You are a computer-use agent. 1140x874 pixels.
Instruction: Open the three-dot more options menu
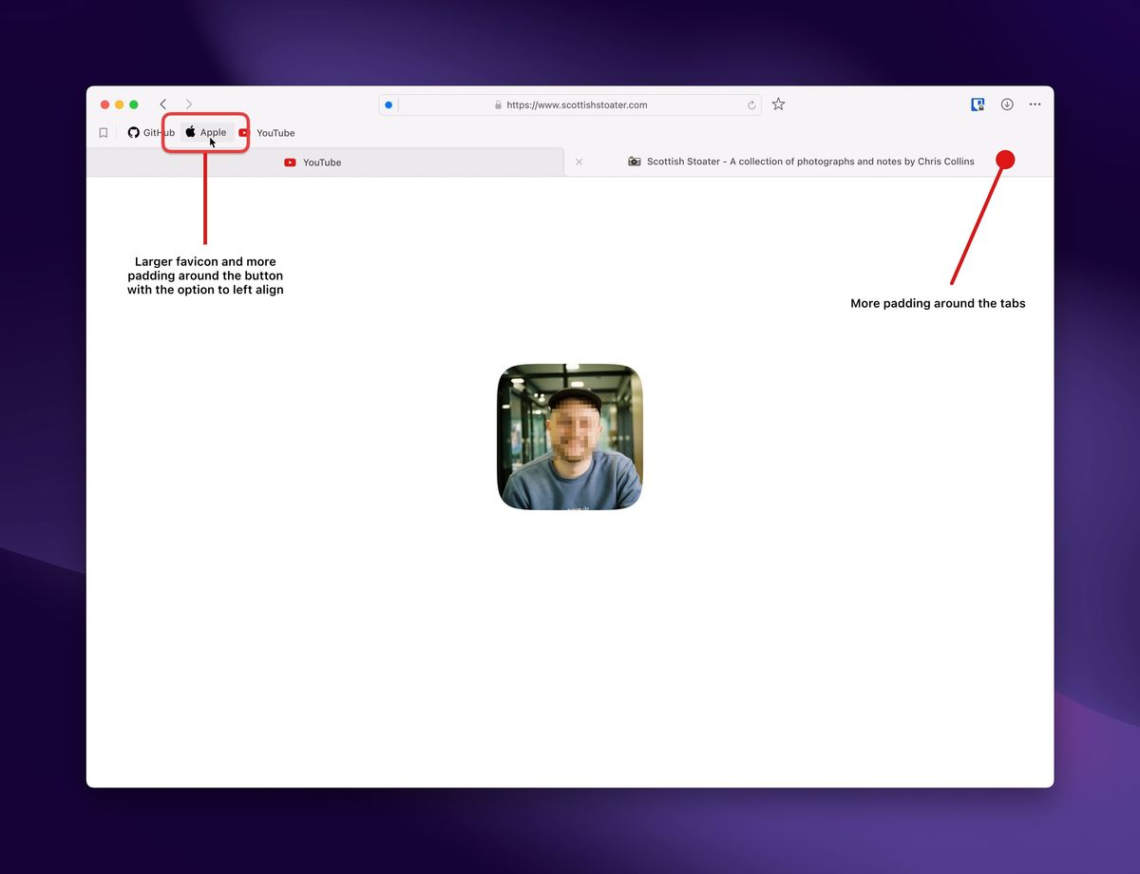[1035, 104]
